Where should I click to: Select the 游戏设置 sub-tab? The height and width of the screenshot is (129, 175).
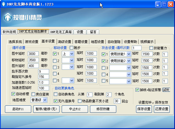coord(32,42)
